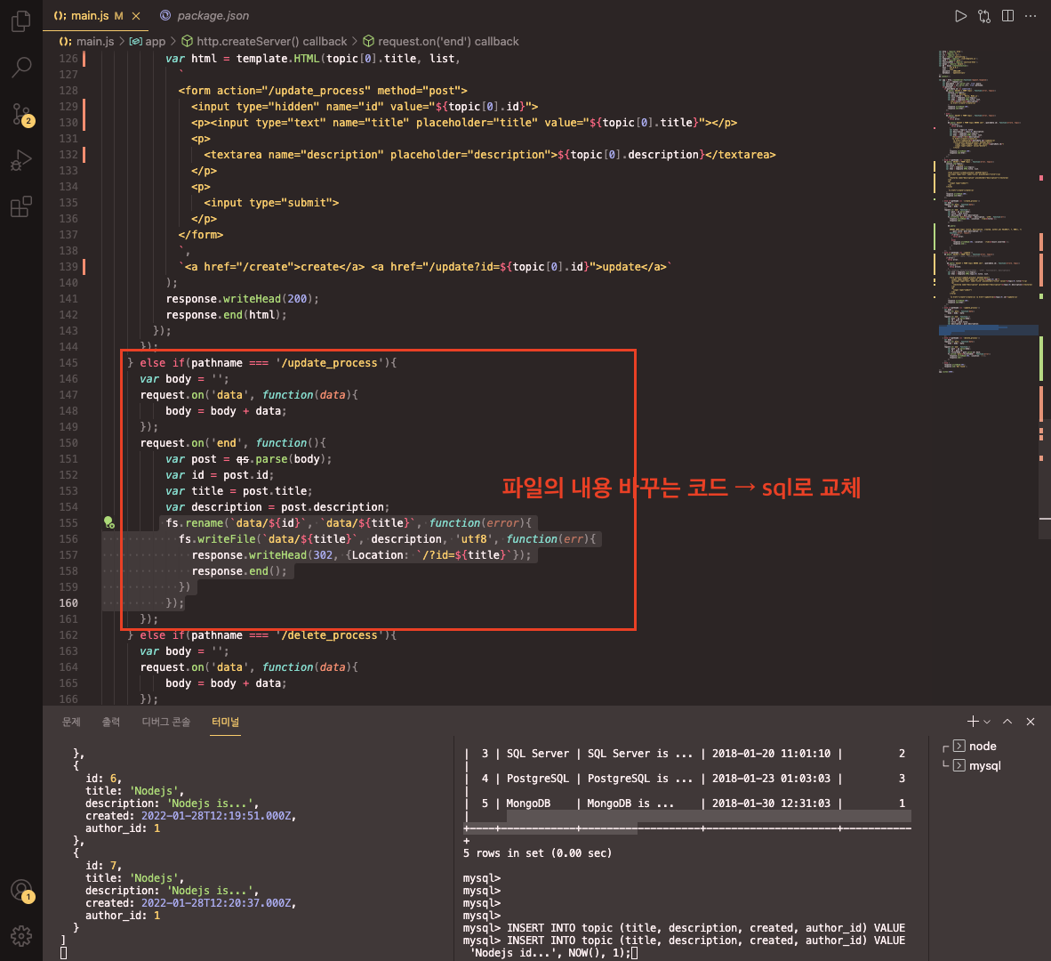Screen dimensions: 1051x961
Task: Switch to the main.js tab
Action: (96, 15)
